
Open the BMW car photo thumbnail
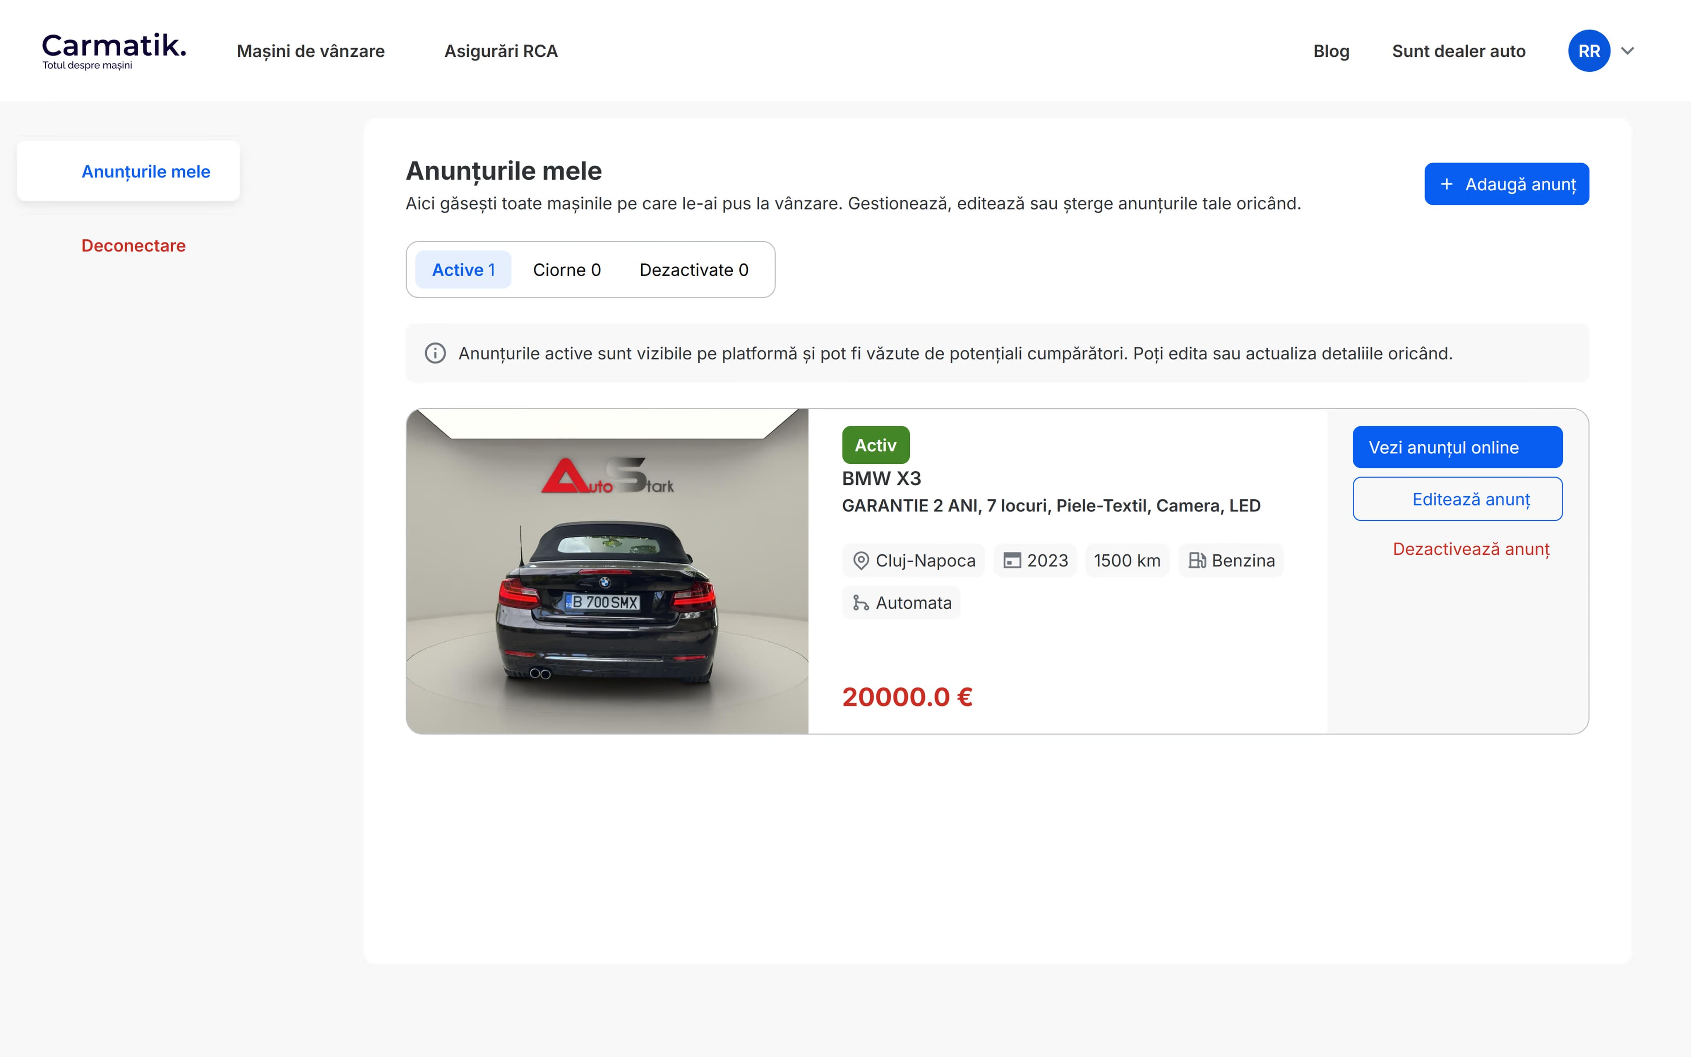click(607, 571)
